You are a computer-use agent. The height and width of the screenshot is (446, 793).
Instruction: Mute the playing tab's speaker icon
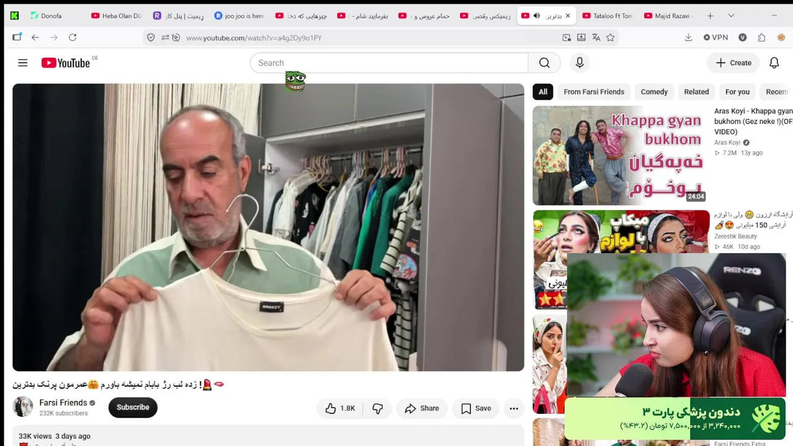[x=537, y=15]
